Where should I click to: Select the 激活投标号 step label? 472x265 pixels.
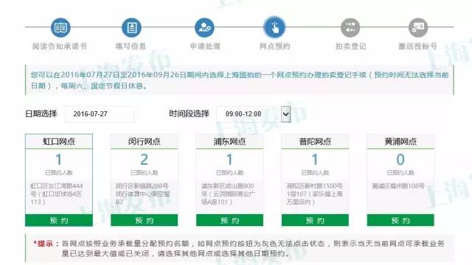(x=418, y=46)
